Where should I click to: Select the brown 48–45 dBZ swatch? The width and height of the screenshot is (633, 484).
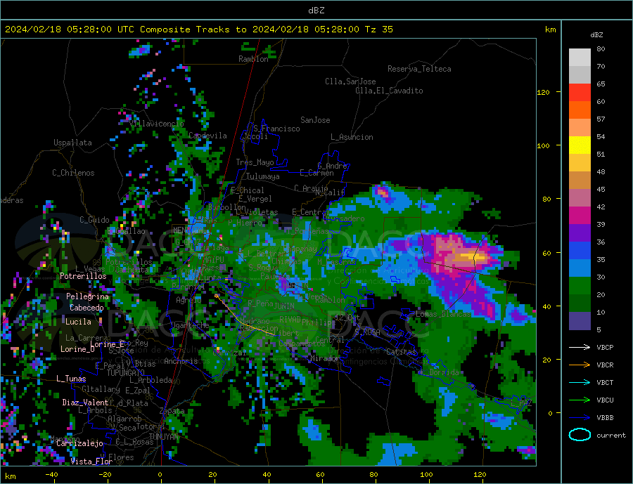(x=580, y=181)
